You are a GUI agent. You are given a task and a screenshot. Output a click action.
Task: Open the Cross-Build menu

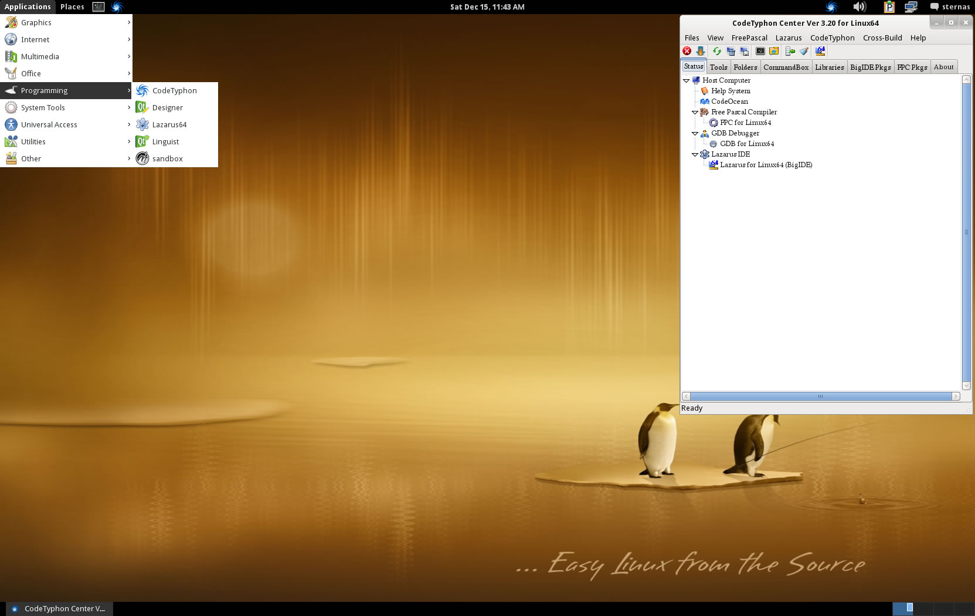(882, 38)
